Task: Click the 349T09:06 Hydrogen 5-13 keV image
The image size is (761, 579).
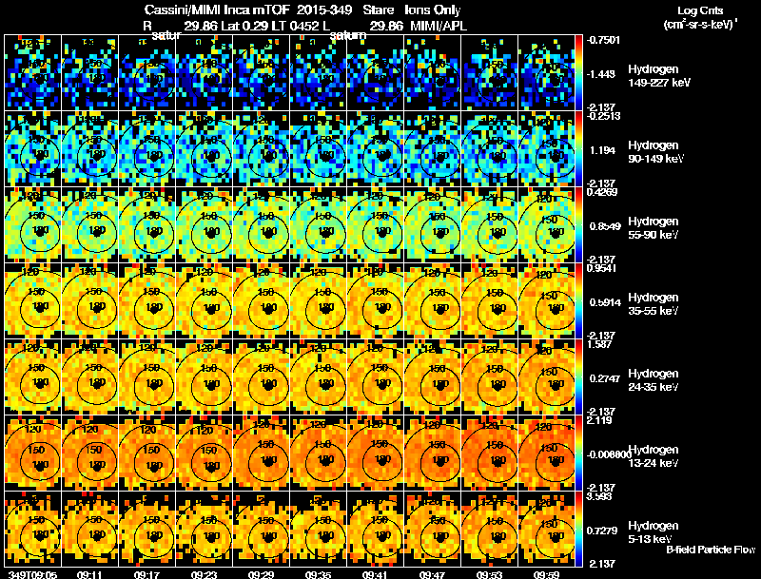Action: [33, 529]
